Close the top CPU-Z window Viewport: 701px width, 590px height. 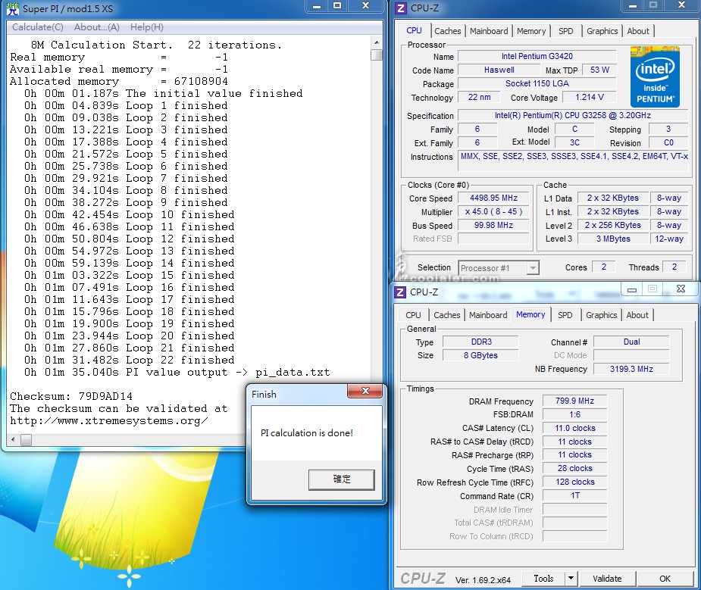tap(681, 5)
